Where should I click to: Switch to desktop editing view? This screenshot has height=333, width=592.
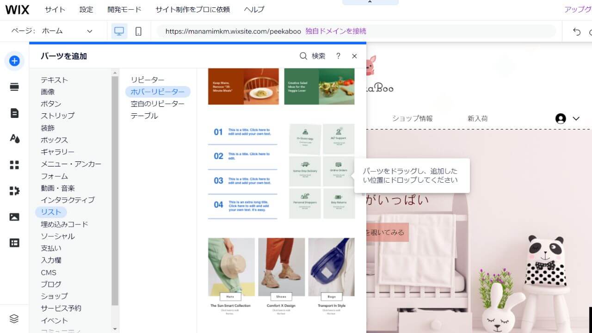[119, 31]
